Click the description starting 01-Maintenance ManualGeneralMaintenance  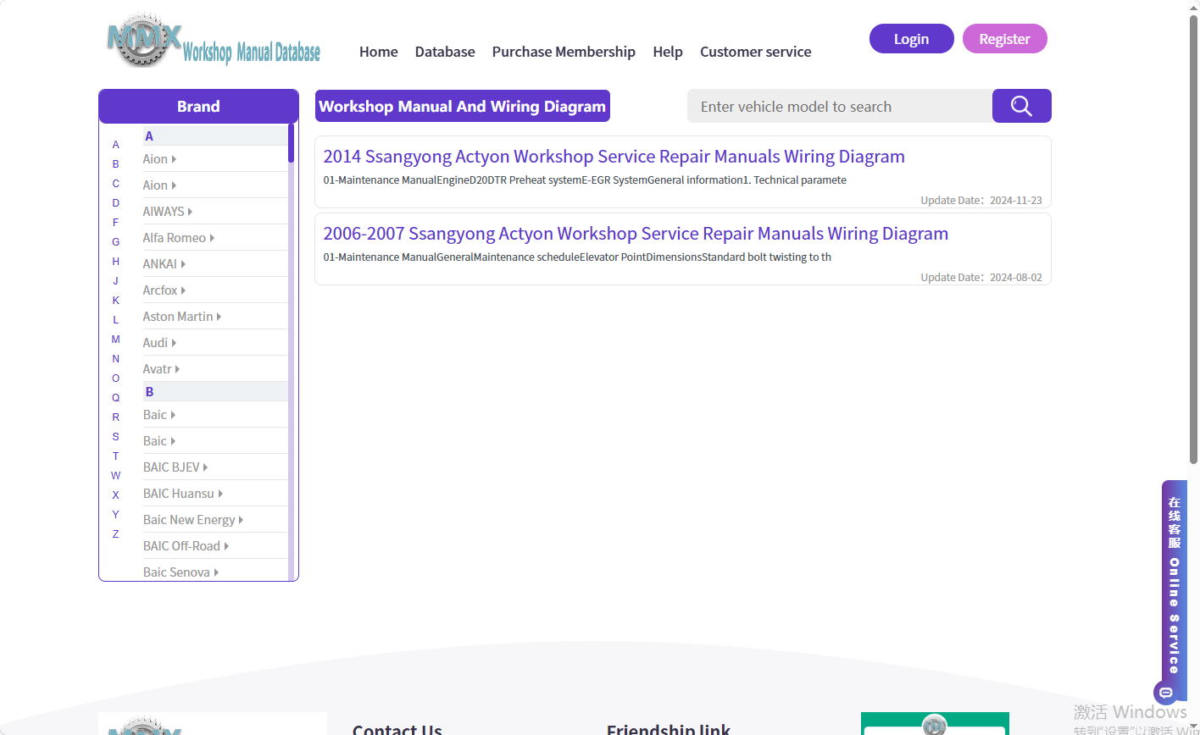pos(577,257)
